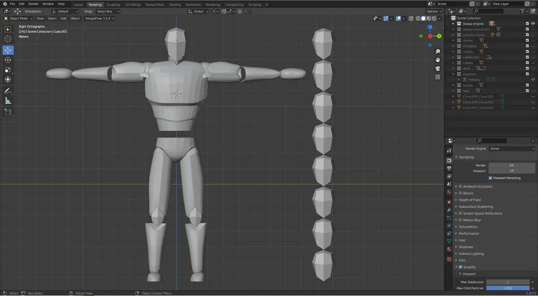Select the Scale tool
Image resolution: width=538 pixels, height=296 pixels.
click(8, 70)
